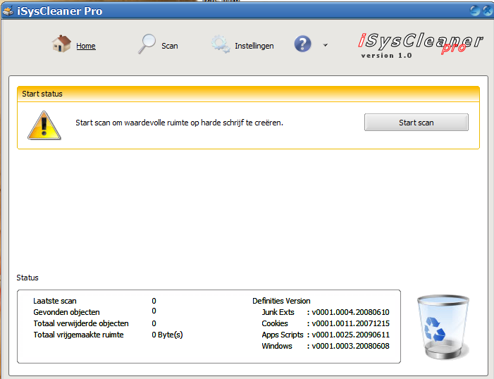
Task: Click the 'Definities Version' heading
Action: tap(281, 301)
